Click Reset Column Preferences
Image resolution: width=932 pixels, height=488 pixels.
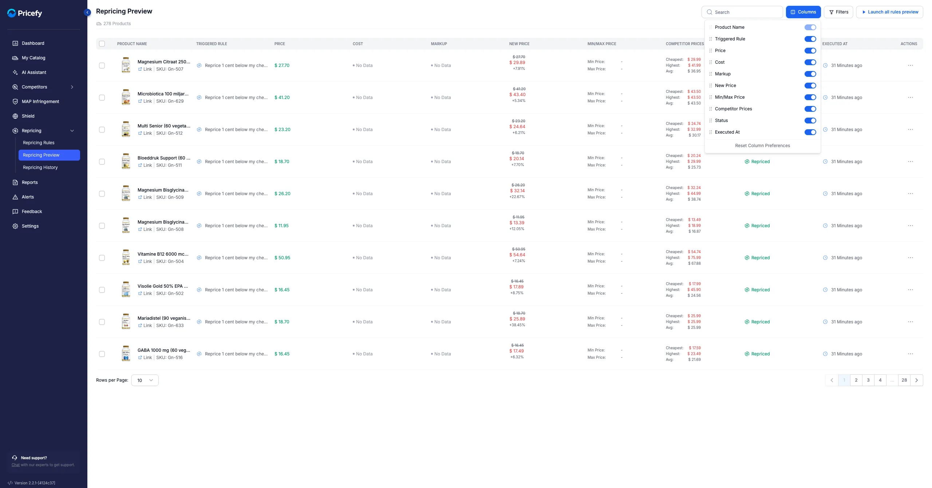[762, 146]
